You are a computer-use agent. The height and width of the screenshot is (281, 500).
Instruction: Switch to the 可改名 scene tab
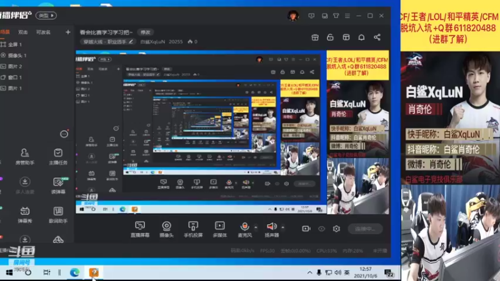(x=43, y=32)
